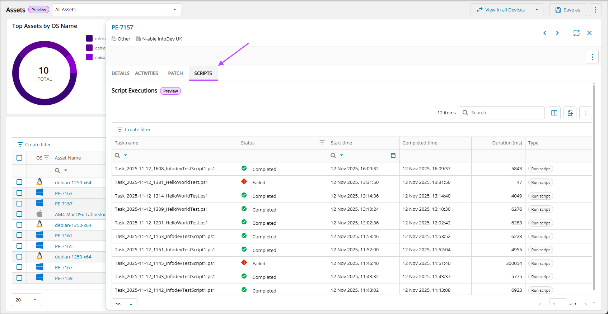Tick the checkbox for PE-7163
The width and height of the screenshot is (608, 314).
click(19, 193)
